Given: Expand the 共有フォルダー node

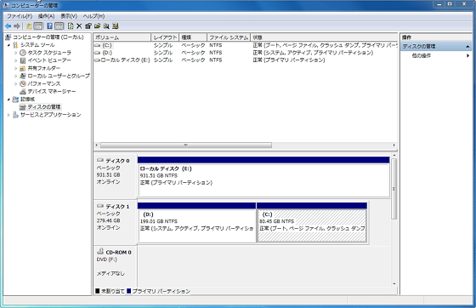Looking at the screenshot, I should coord(16,68).
